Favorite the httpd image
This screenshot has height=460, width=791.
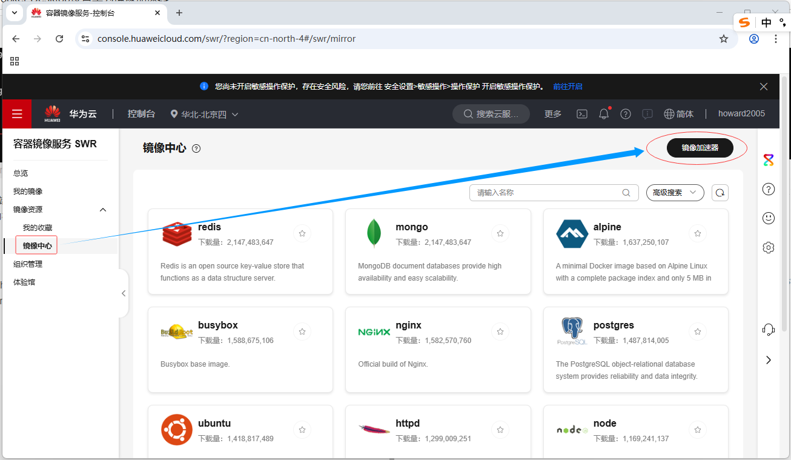point(500,430)
